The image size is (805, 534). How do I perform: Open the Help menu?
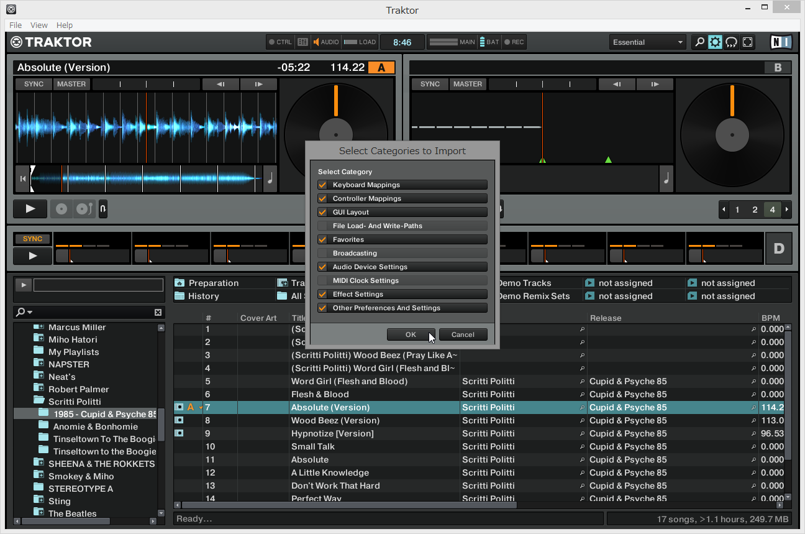point(65,25)
